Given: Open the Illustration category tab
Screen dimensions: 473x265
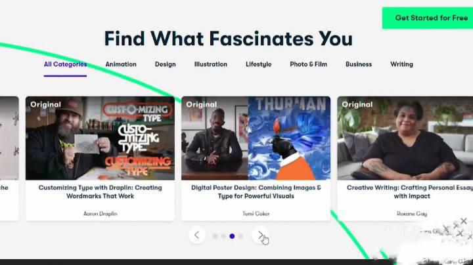Looking at the screenshot, I should tap(211, 64).
